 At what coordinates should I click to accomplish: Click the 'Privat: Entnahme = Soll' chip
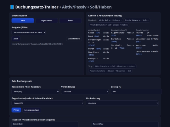(x=109, y=25)
